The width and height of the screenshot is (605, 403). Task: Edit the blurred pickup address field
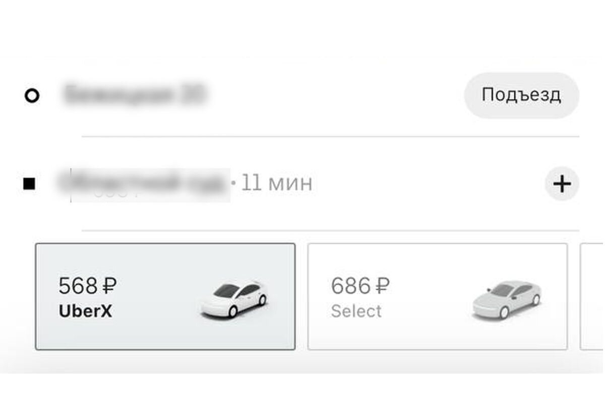tap(134, 95)
